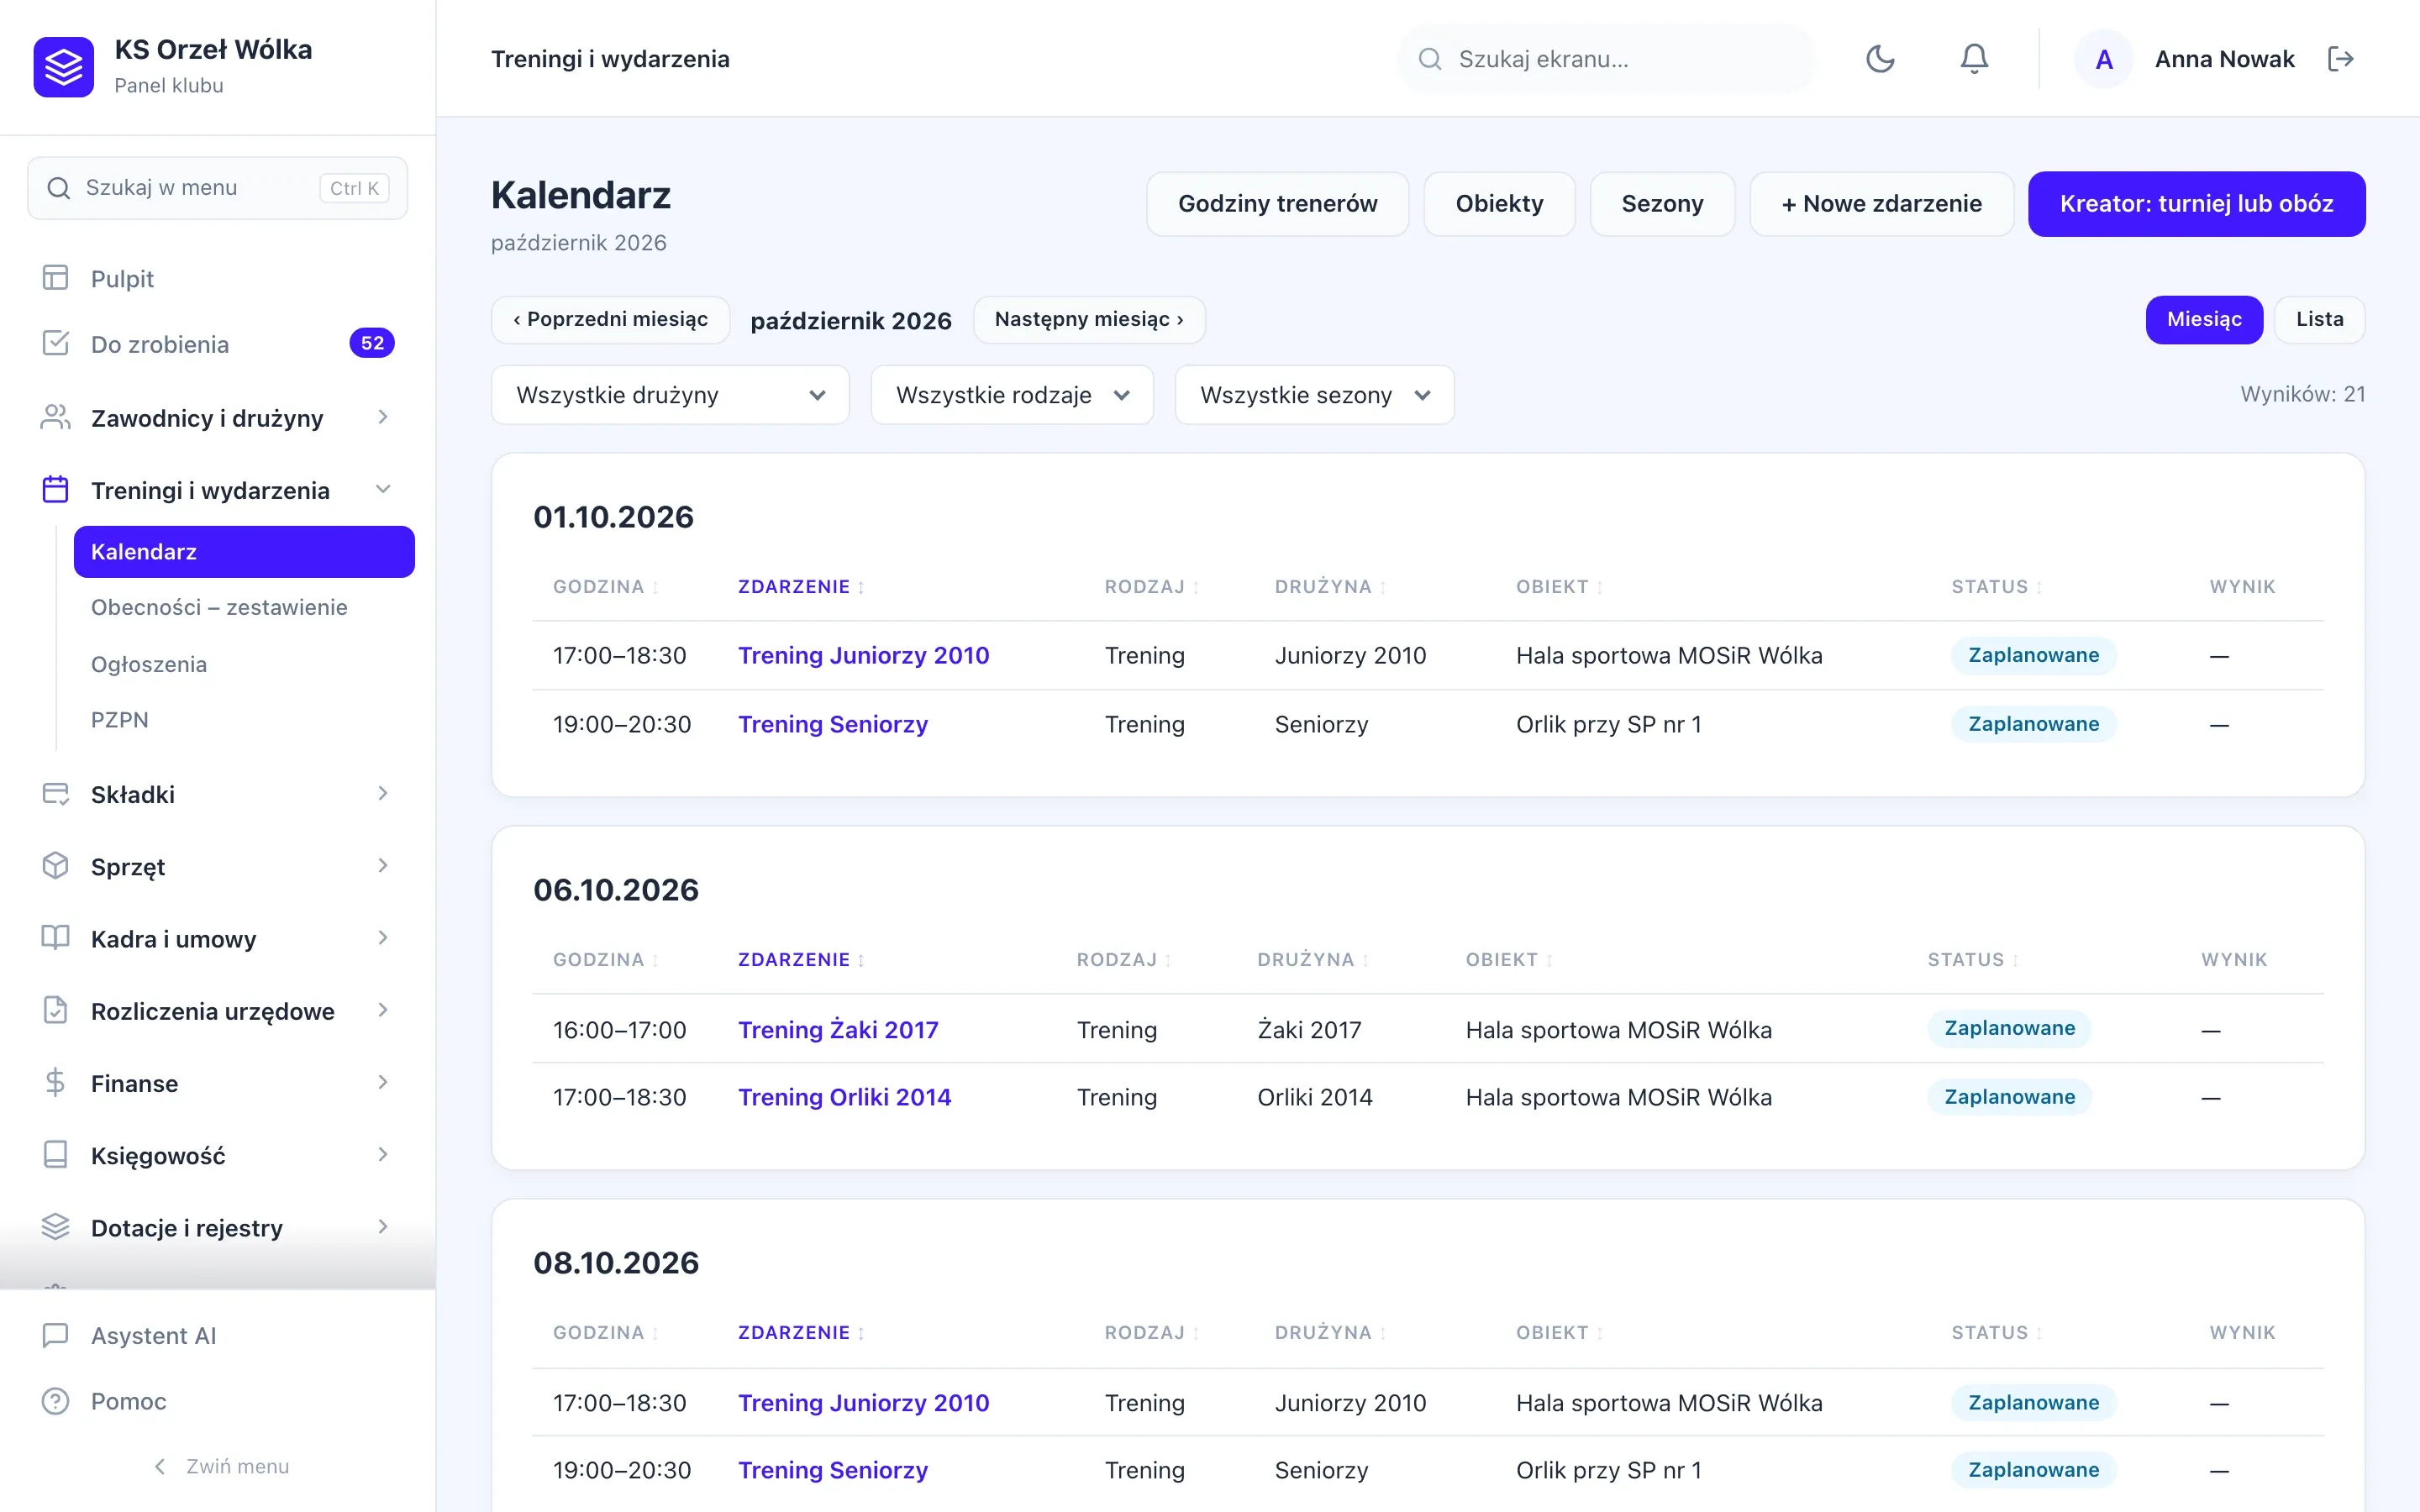Click the Dotacje i rejestry layers icon
Screen dimensions: 2420x1512
pyautogui.click(x=56, y=1227)
